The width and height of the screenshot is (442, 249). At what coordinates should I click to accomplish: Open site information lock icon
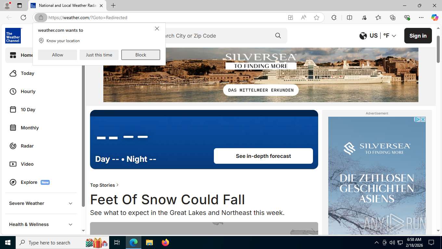pyautogui.click(x=41, y=18)
